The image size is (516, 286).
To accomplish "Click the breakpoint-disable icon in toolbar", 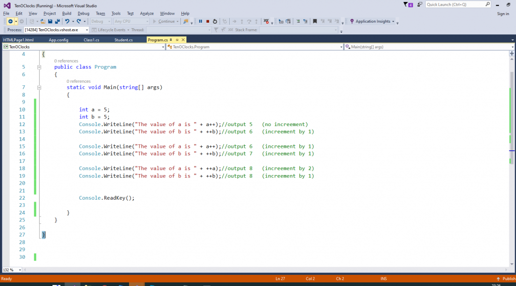I will (x=267, y=21).
